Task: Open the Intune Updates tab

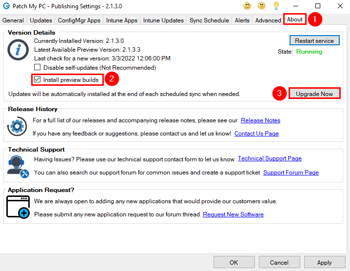Action: click(163, 20)
